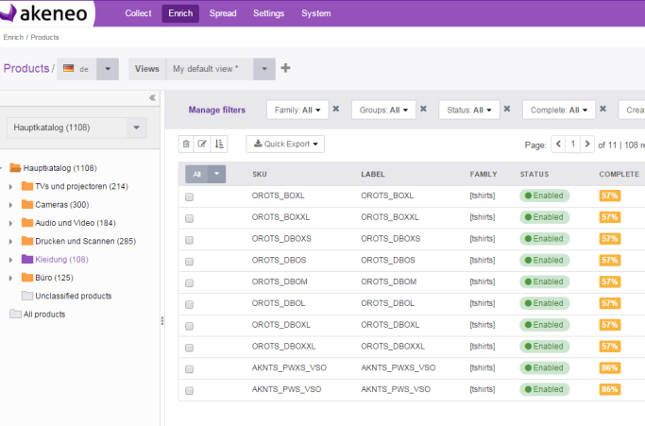Check the OROTS_DBOL row checkbox
645x426 pixels.
pyautogui.click(x=189, y=304)
